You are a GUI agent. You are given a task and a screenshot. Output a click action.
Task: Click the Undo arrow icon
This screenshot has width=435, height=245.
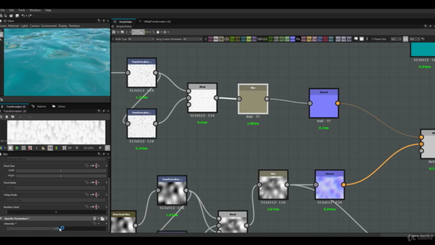pyautogui.click(x=23, y=16)
